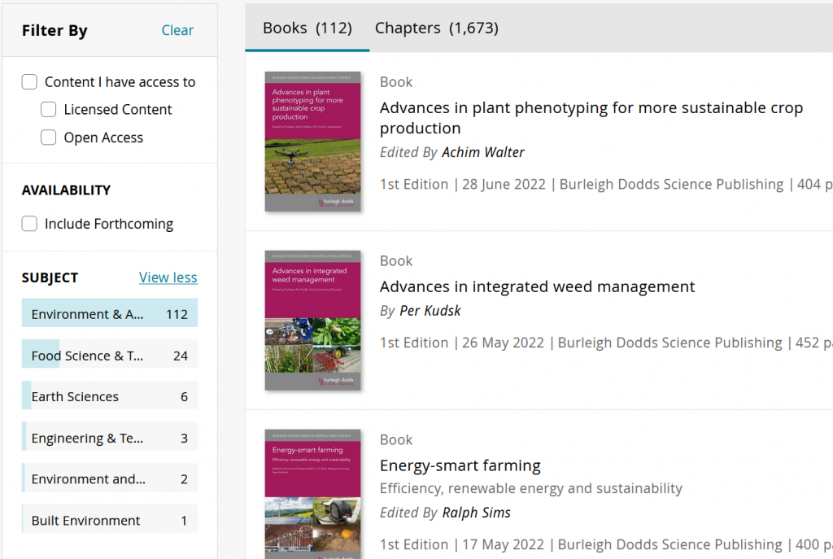Open Advances in integrated weed management title
Image resolution: width=833 pixels, height=559 pixels.
[x=537, y=287]
